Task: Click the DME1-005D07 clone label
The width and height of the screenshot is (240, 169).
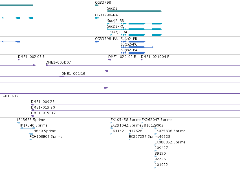Action: tap(58, 62)
